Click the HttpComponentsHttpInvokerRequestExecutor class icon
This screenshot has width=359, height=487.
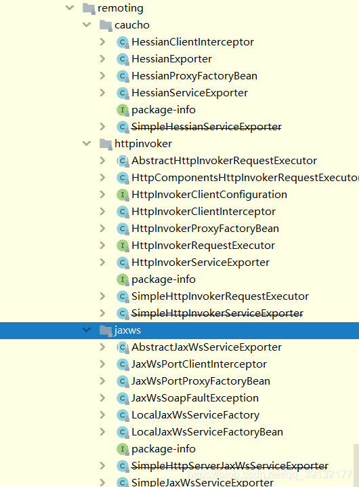[x=123, y=178]
